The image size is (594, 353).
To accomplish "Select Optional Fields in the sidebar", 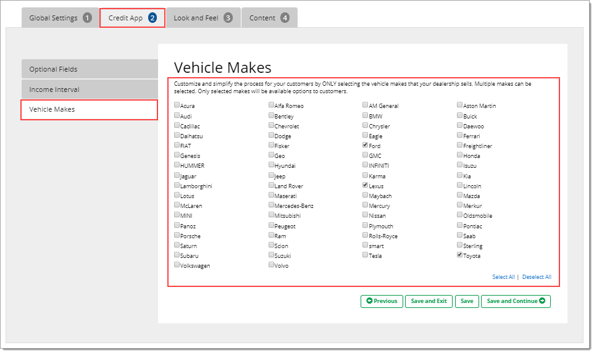I will (x=90, y=69).
